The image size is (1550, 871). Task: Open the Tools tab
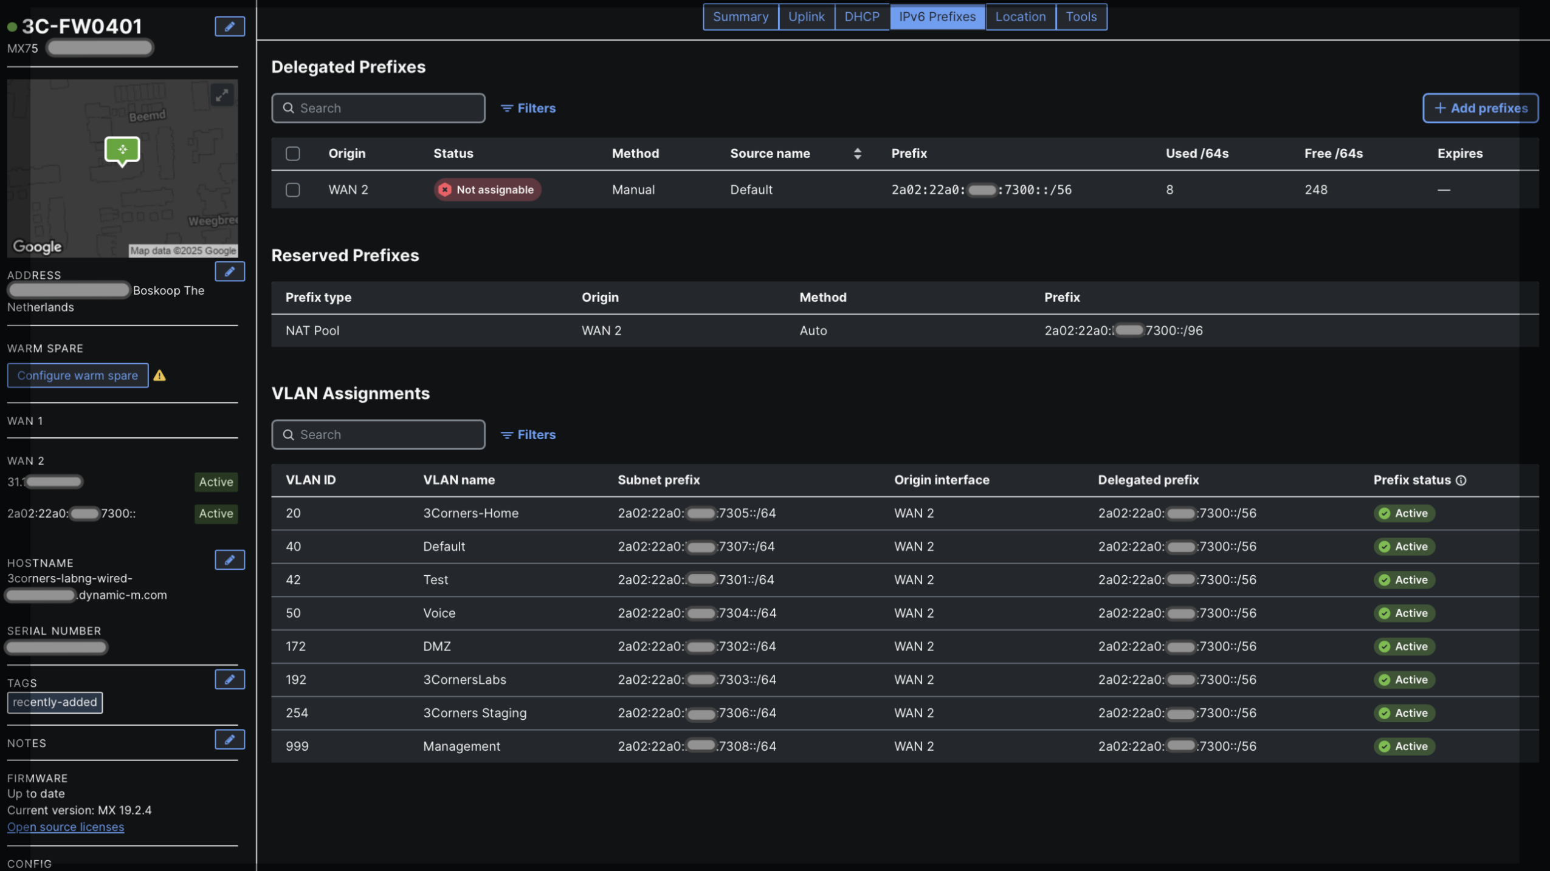click(1081, 16)
